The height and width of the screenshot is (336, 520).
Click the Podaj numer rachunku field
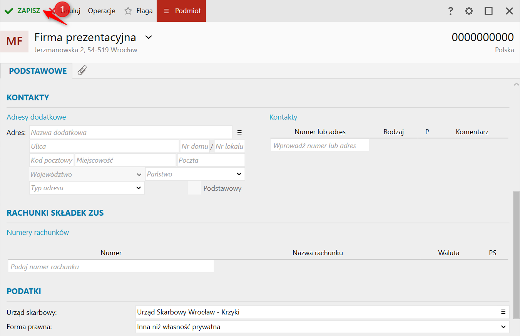click(111, 266)
